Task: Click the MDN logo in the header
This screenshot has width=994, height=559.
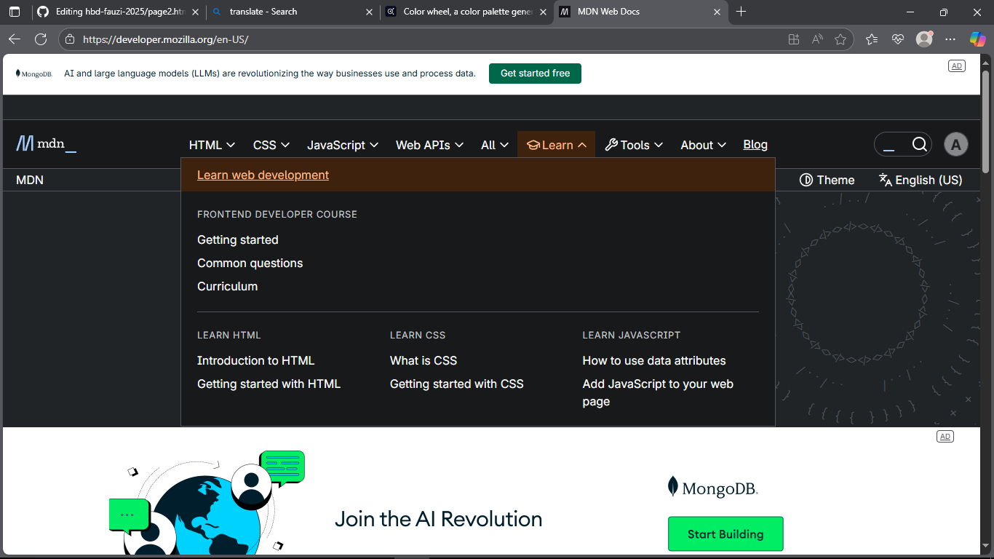Action: [x=46, y=143]
